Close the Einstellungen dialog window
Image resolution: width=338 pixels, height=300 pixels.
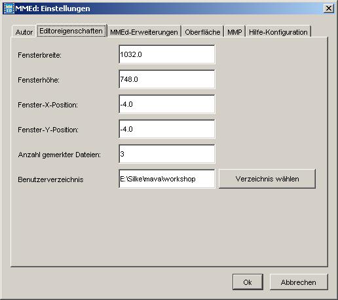coord(329,9)
